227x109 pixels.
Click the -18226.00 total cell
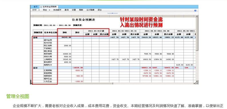77,68
